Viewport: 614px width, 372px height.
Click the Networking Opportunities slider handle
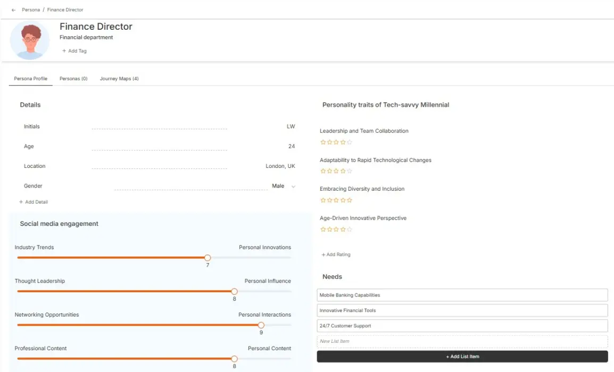(261, 325)
